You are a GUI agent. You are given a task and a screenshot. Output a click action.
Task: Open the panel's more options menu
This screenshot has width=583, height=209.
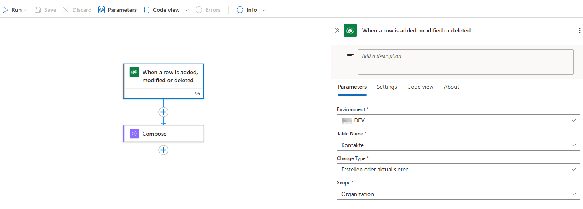click(579, 30)
